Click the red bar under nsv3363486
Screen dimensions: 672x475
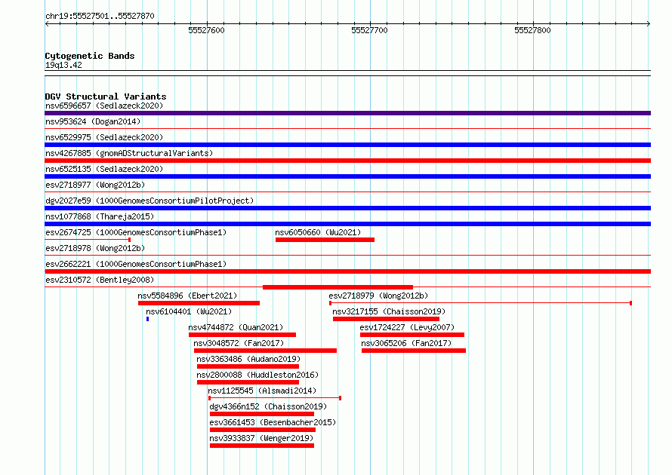coord(248,366)
